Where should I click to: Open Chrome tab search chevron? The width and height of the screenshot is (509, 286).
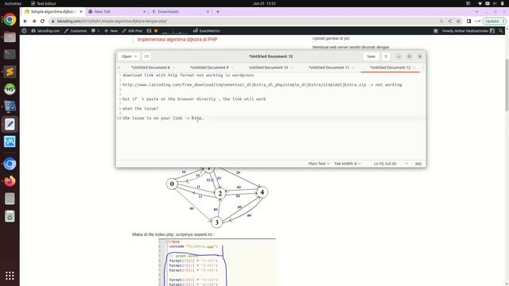(x=477, y=12)
